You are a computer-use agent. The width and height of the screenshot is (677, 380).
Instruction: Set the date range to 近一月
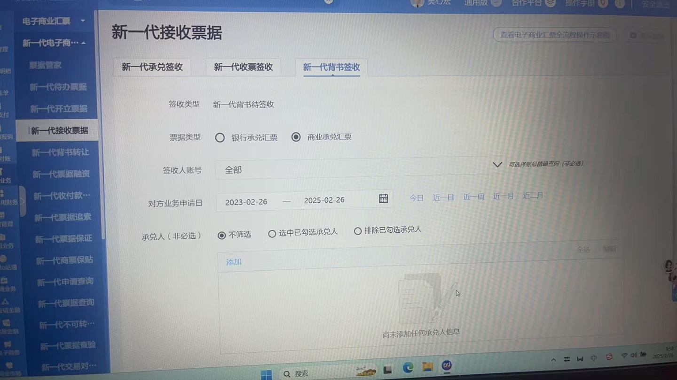[x=503, y=196]
